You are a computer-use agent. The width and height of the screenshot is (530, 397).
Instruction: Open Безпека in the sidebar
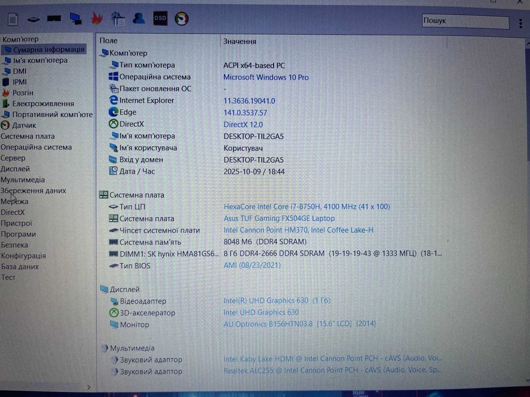coord(14,245)
